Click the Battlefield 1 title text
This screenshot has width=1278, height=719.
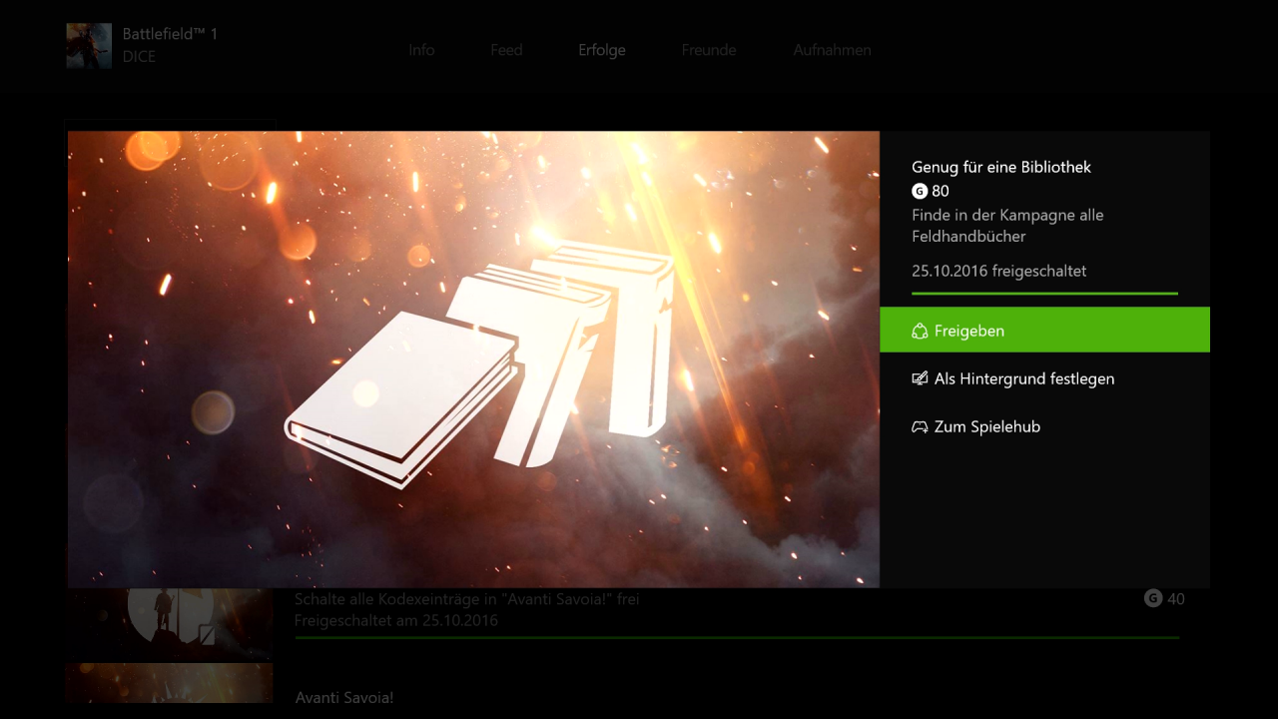tap(170, 34)
